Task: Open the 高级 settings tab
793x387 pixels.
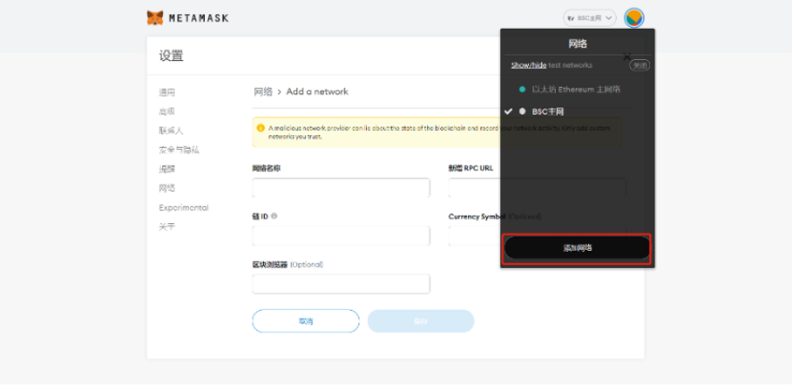Action: pos(166,112)
